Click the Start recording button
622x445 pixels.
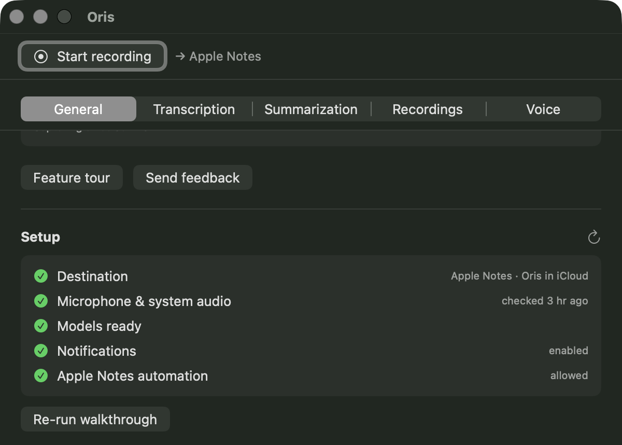(x=93, y=57)
